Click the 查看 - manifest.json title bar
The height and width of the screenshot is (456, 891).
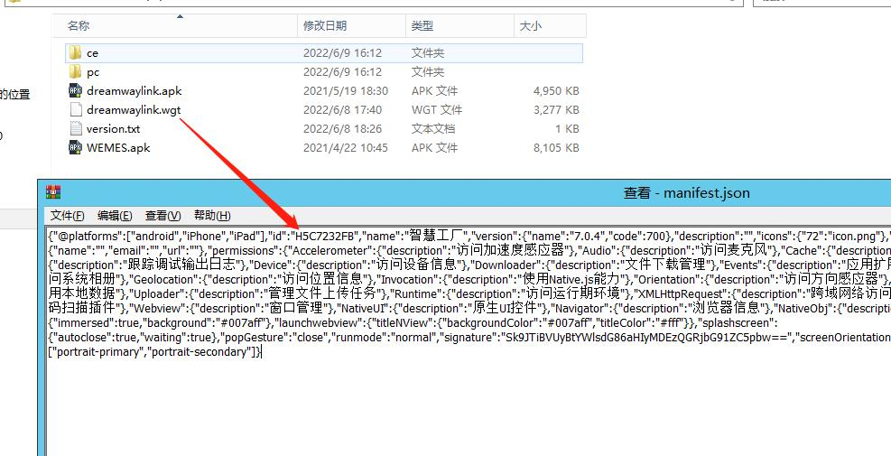pos(686,193)
